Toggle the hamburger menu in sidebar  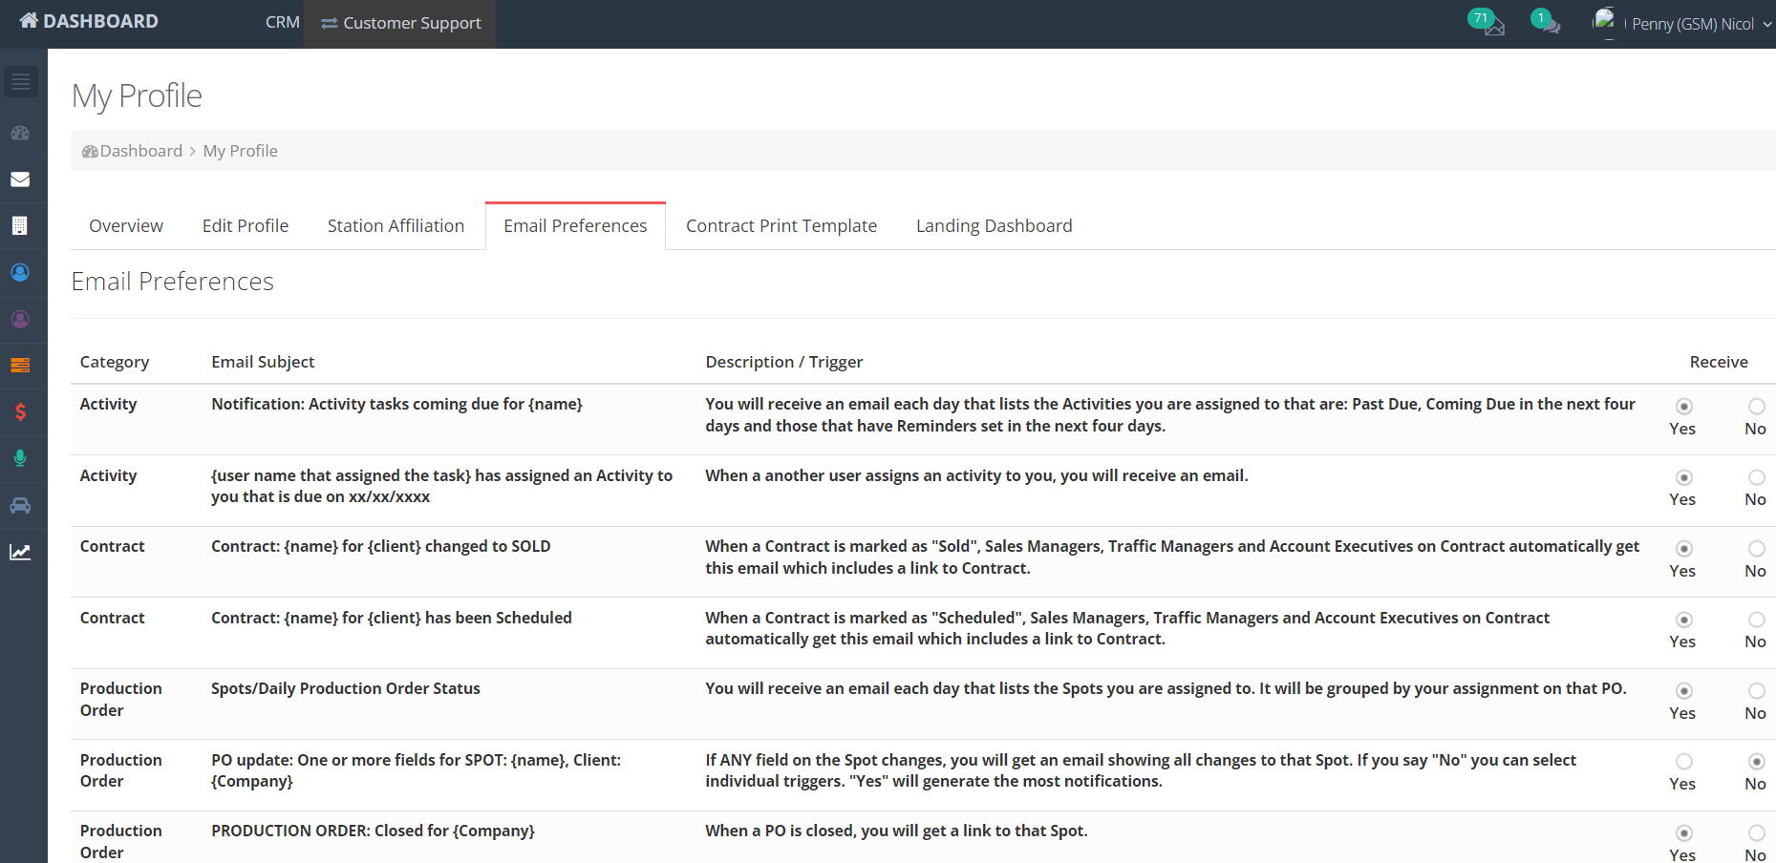click(21, 82)
